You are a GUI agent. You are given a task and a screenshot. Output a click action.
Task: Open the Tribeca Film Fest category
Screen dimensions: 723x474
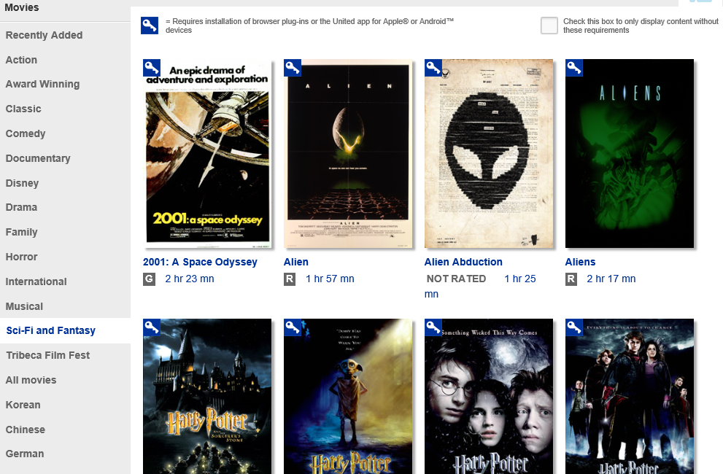pyautogui.click(x=47, y=355)
